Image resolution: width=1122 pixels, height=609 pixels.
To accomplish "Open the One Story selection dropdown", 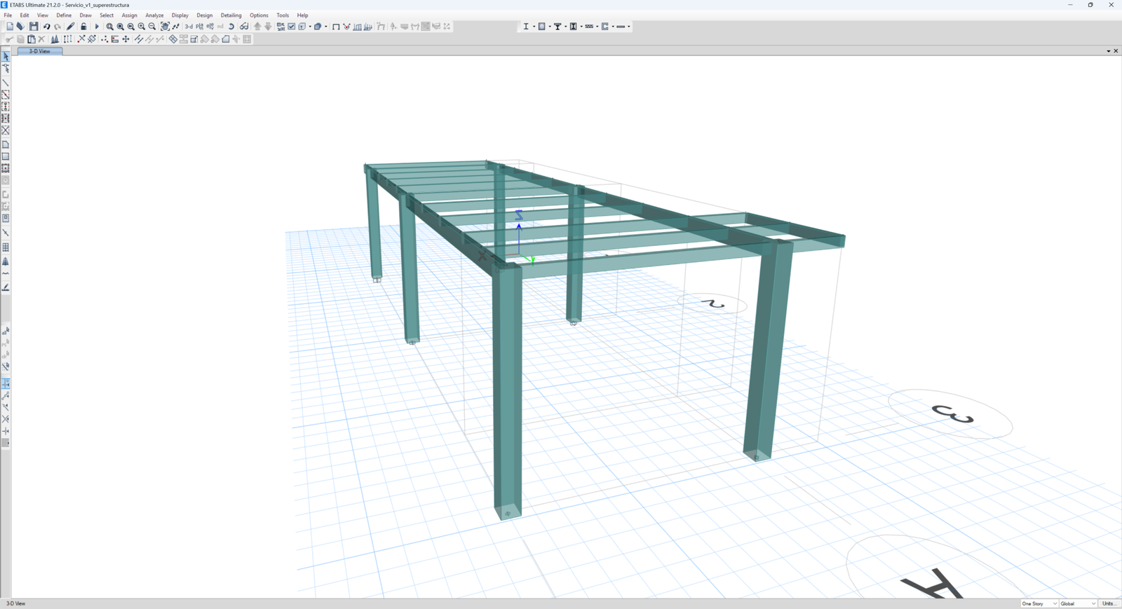I will point(1039,603).
